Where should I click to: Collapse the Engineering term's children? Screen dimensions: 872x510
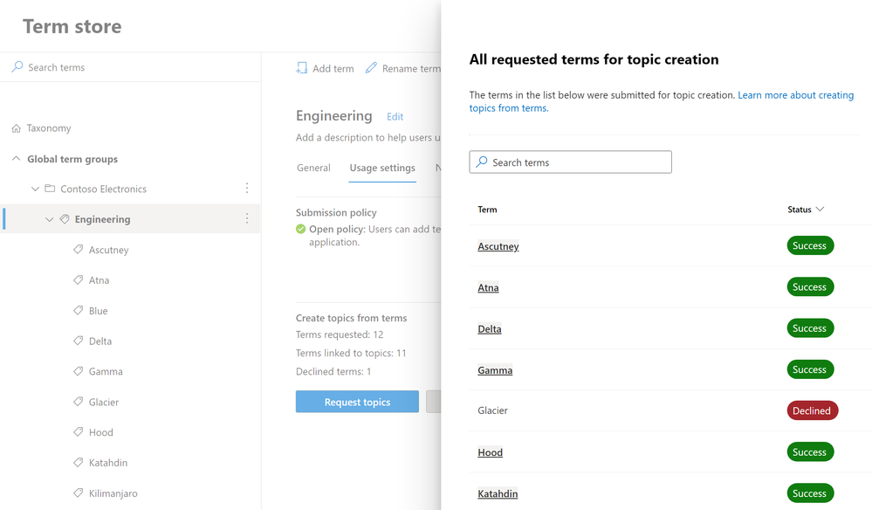pyautogui.click(x=49, y=219)
